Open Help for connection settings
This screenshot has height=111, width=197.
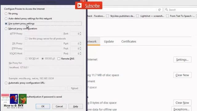click(x=76, y=106)
